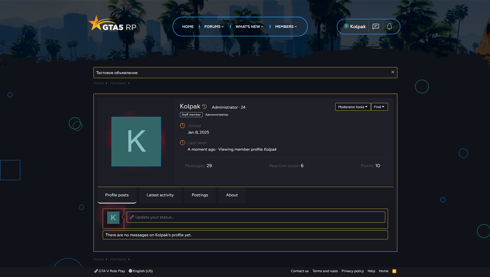The image size is (490, 277).
Task: Dismiss the Тестовое объявление notice
Action: [x=392, y=72]
